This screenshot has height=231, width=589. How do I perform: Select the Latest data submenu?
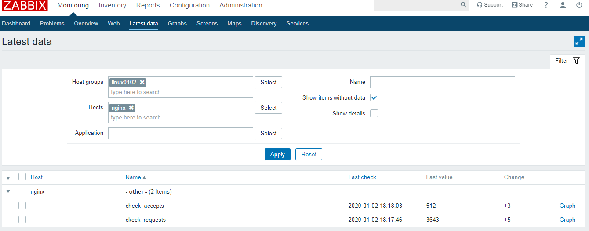click(144, 24)
